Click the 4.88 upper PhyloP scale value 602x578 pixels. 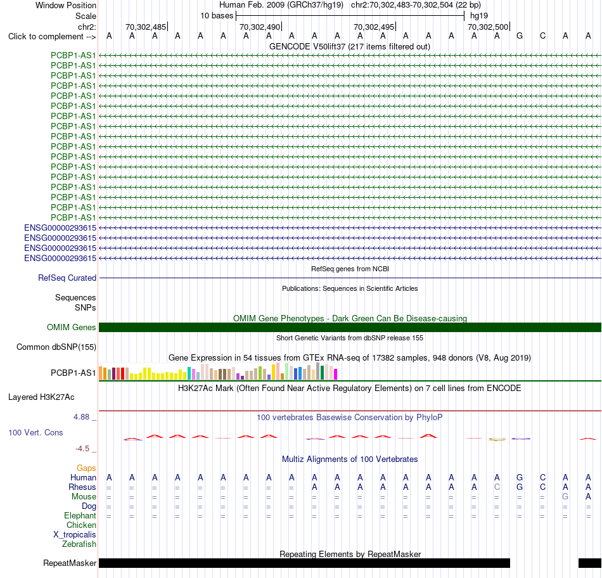pyautogui.click(x=81, y=417)
